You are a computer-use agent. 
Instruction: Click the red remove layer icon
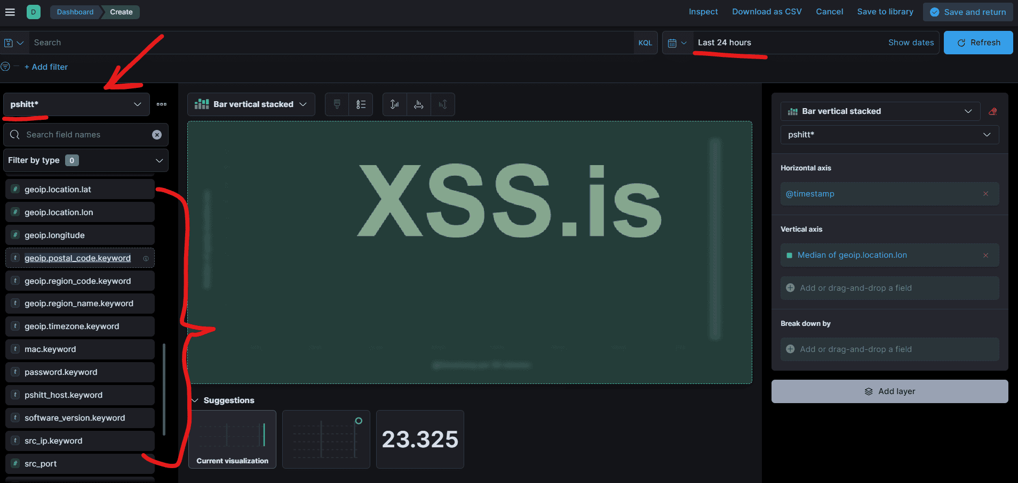(993, 111)
